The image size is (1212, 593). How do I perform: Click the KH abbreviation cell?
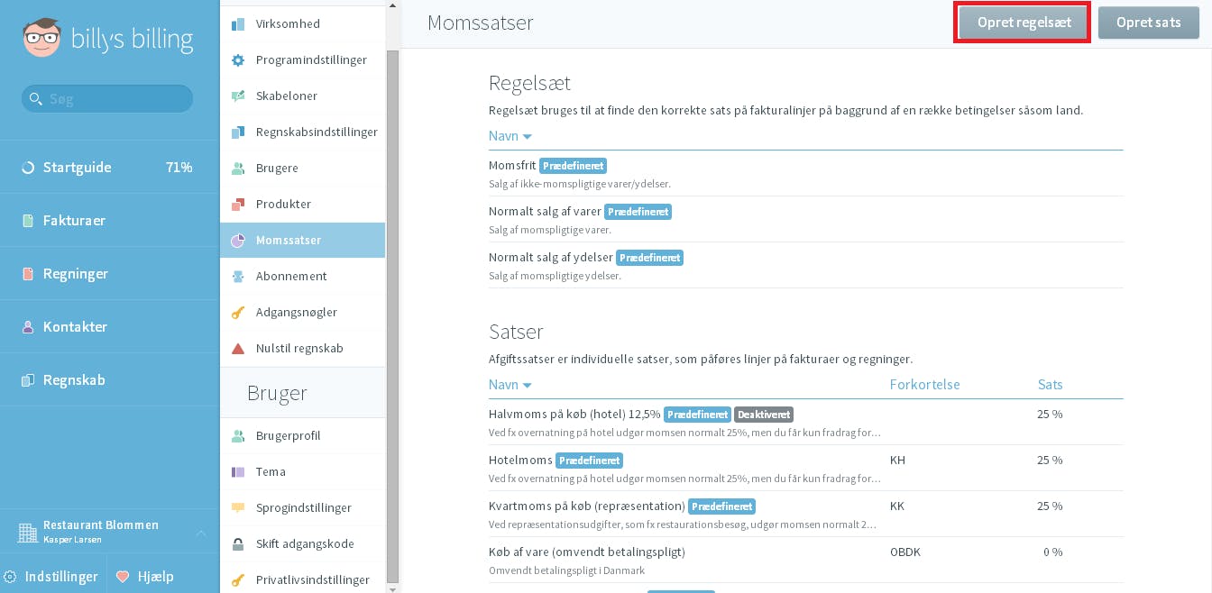(897, 460)
